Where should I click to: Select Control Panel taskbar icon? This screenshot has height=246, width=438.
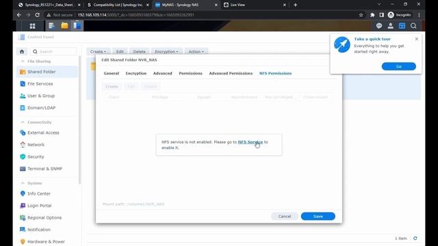[x=77, y=26]
